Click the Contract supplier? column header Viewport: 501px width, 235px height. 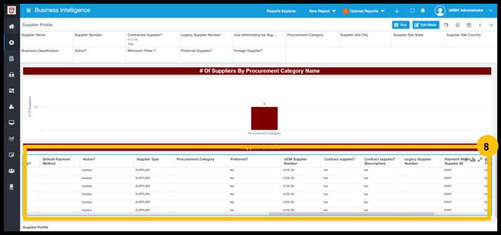(x=341, y=161)
